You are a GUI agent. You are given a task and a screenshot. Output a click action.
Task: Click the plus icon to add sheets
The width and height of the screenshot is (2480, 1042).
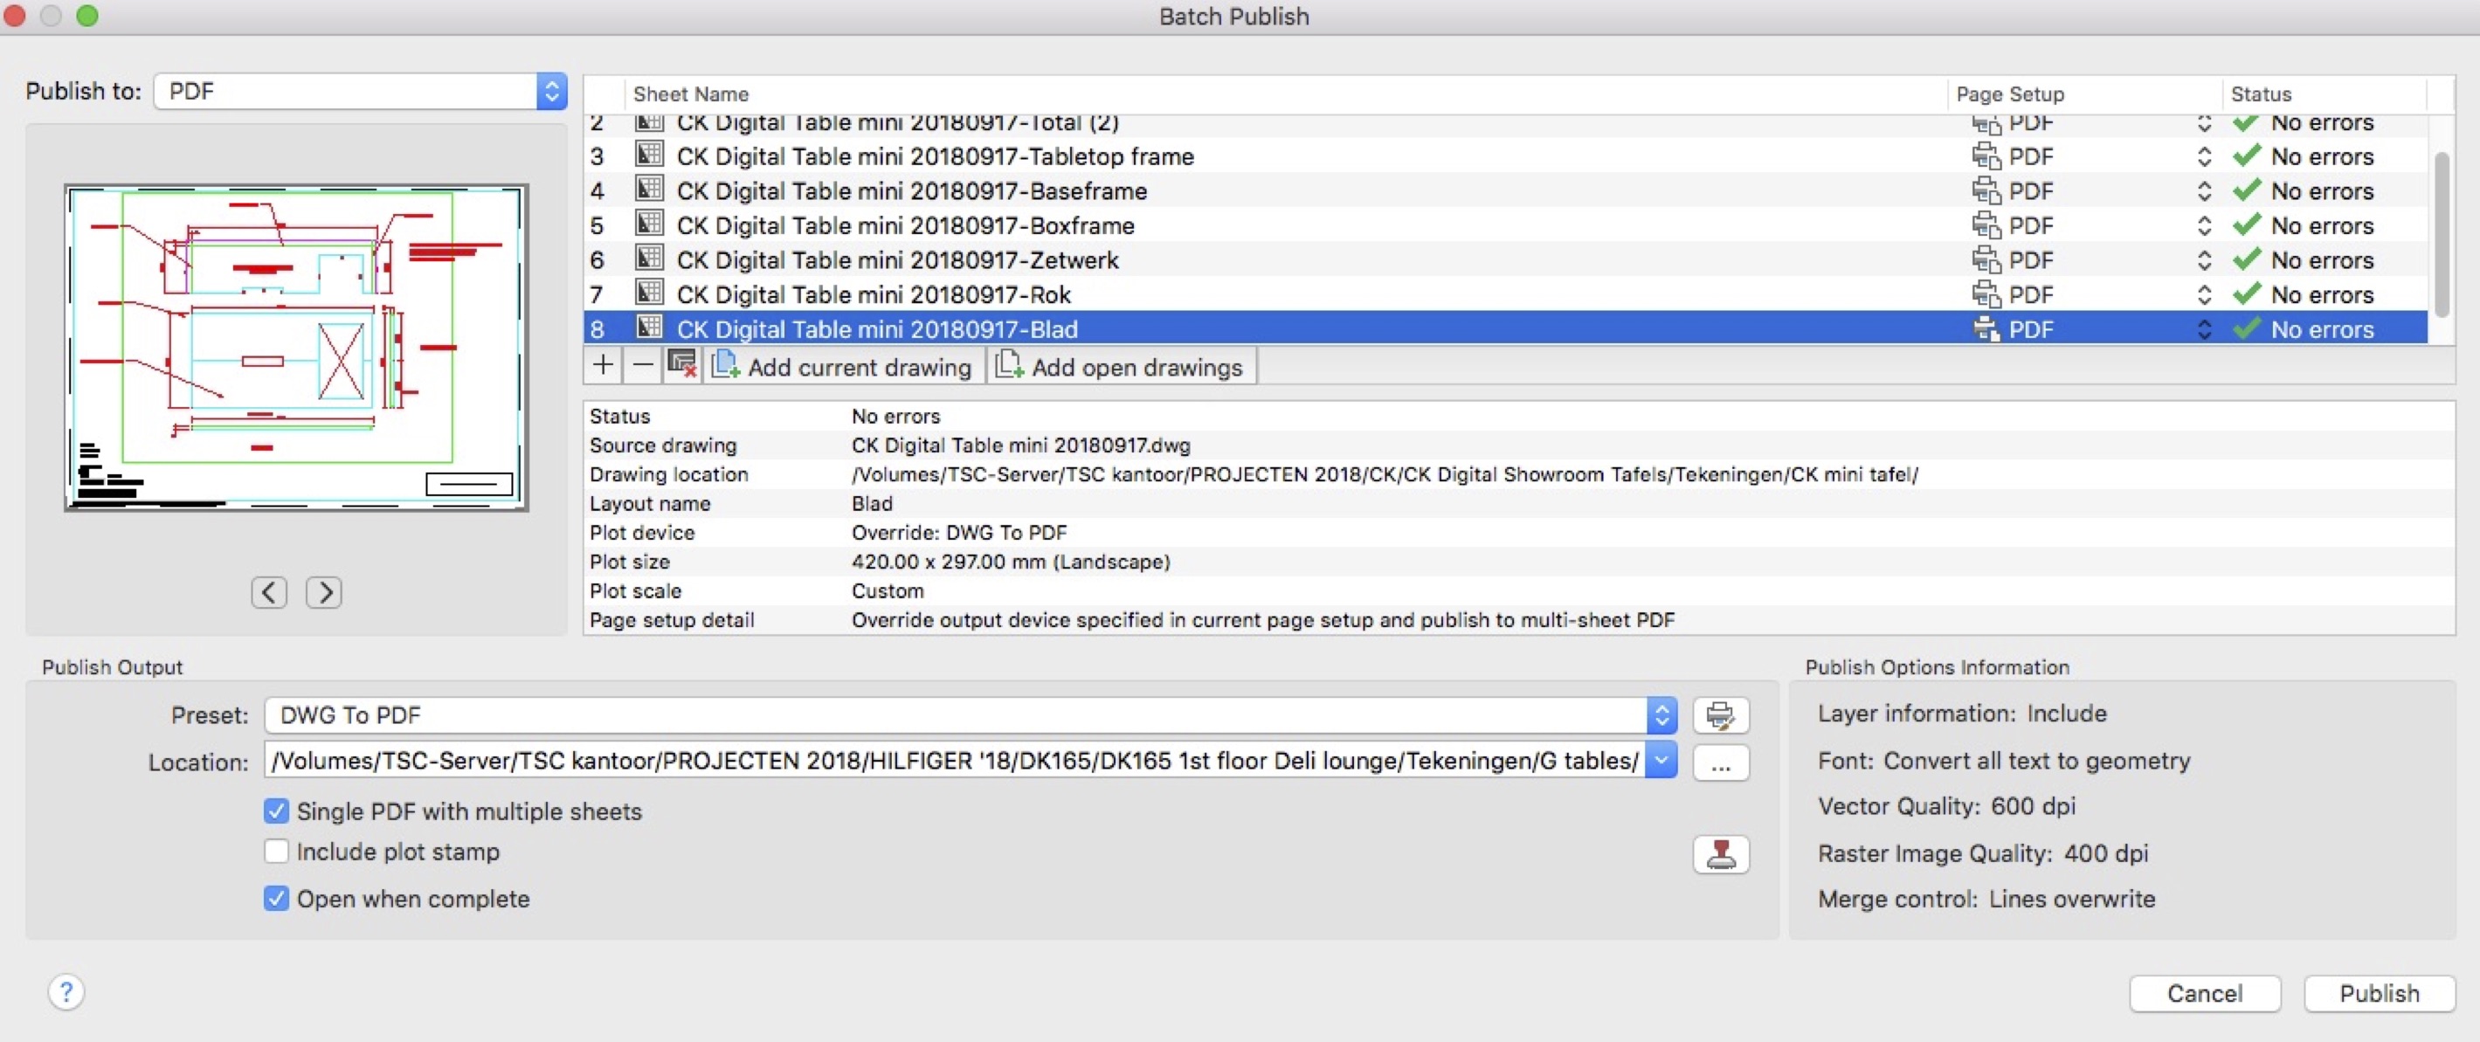(x=603, y=366)
